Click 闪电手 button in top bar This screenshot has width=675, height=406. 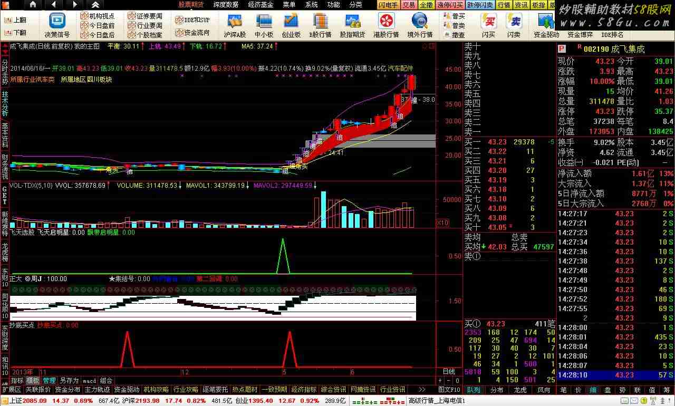389,5
